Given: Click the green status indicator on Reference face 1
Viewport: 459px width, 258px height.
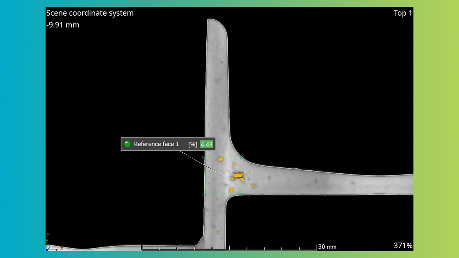Looking at the screenshot, I should [x=127, y=144].
